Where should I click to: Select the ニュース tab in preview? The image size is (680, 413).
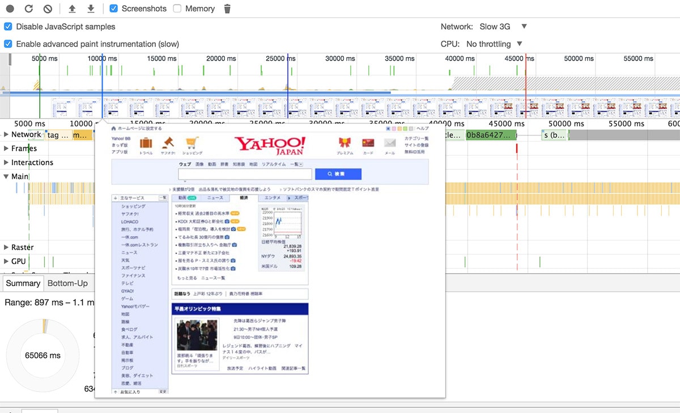[215, 198]
